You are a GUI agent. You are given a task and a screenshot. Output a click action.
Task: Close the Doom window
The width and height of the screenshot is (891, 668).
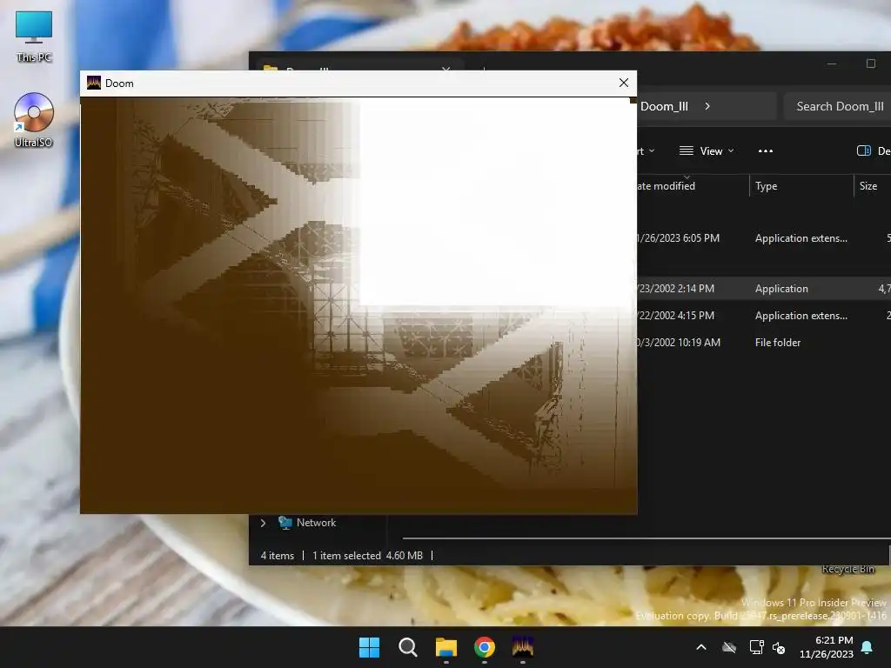(x=623, y=83)
